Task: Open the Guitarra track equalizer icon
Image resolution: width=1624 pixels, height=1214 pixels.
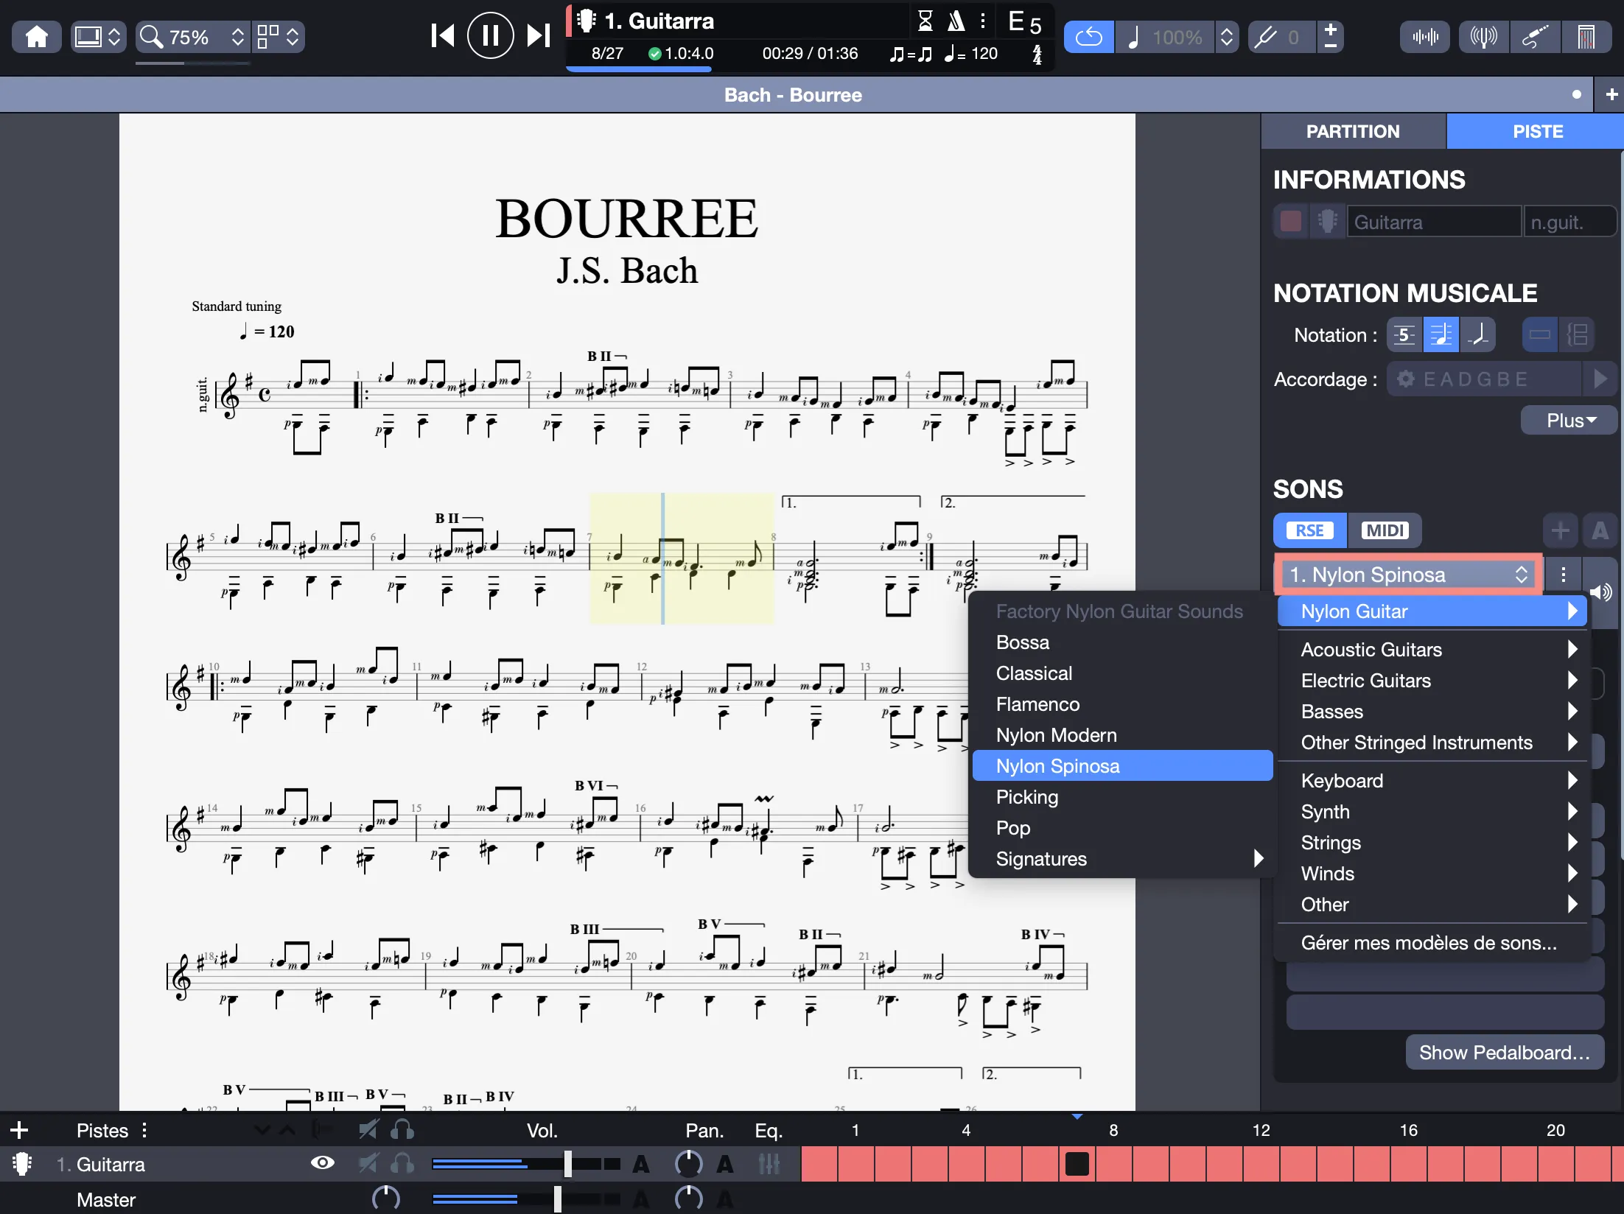Action: [769, 1164]
